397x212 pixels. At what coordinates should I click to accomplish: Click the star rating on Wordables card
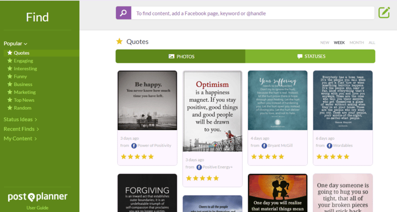click(x=333, y=157)
